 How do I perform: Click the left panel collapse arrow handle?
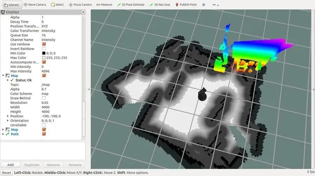[x=89, y=89]
